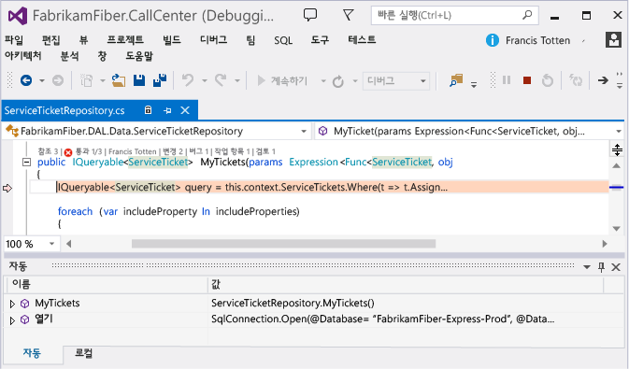
Task: Click the Francis Totten account name
Action: point(537,40)
